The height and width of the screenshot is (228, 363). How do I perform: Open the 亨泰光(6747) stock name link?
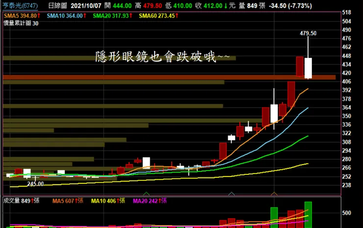click(20, 5)
